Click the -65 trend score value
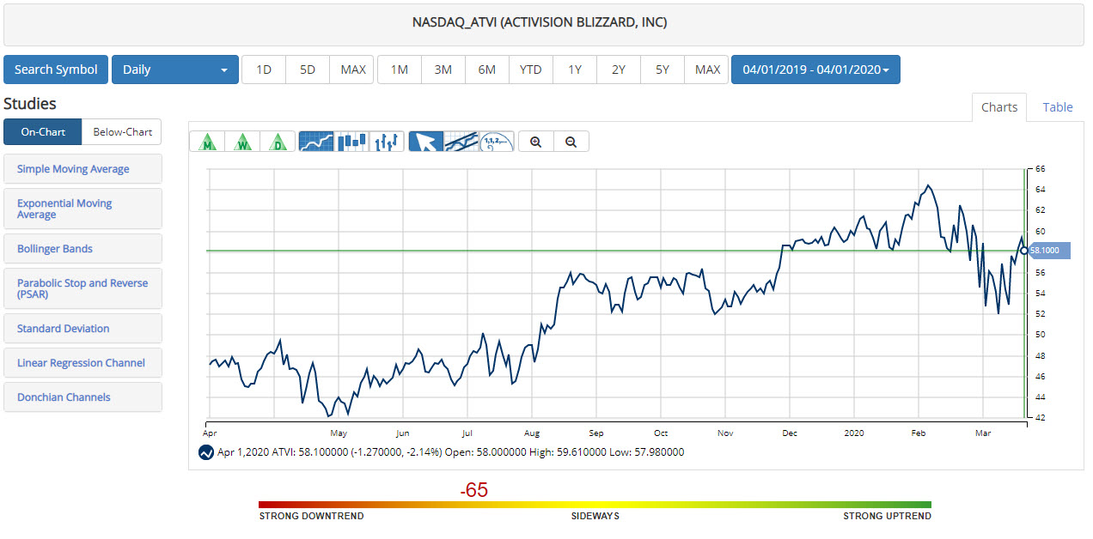This screenshot has height=539, width=1093. click(473, 490)
